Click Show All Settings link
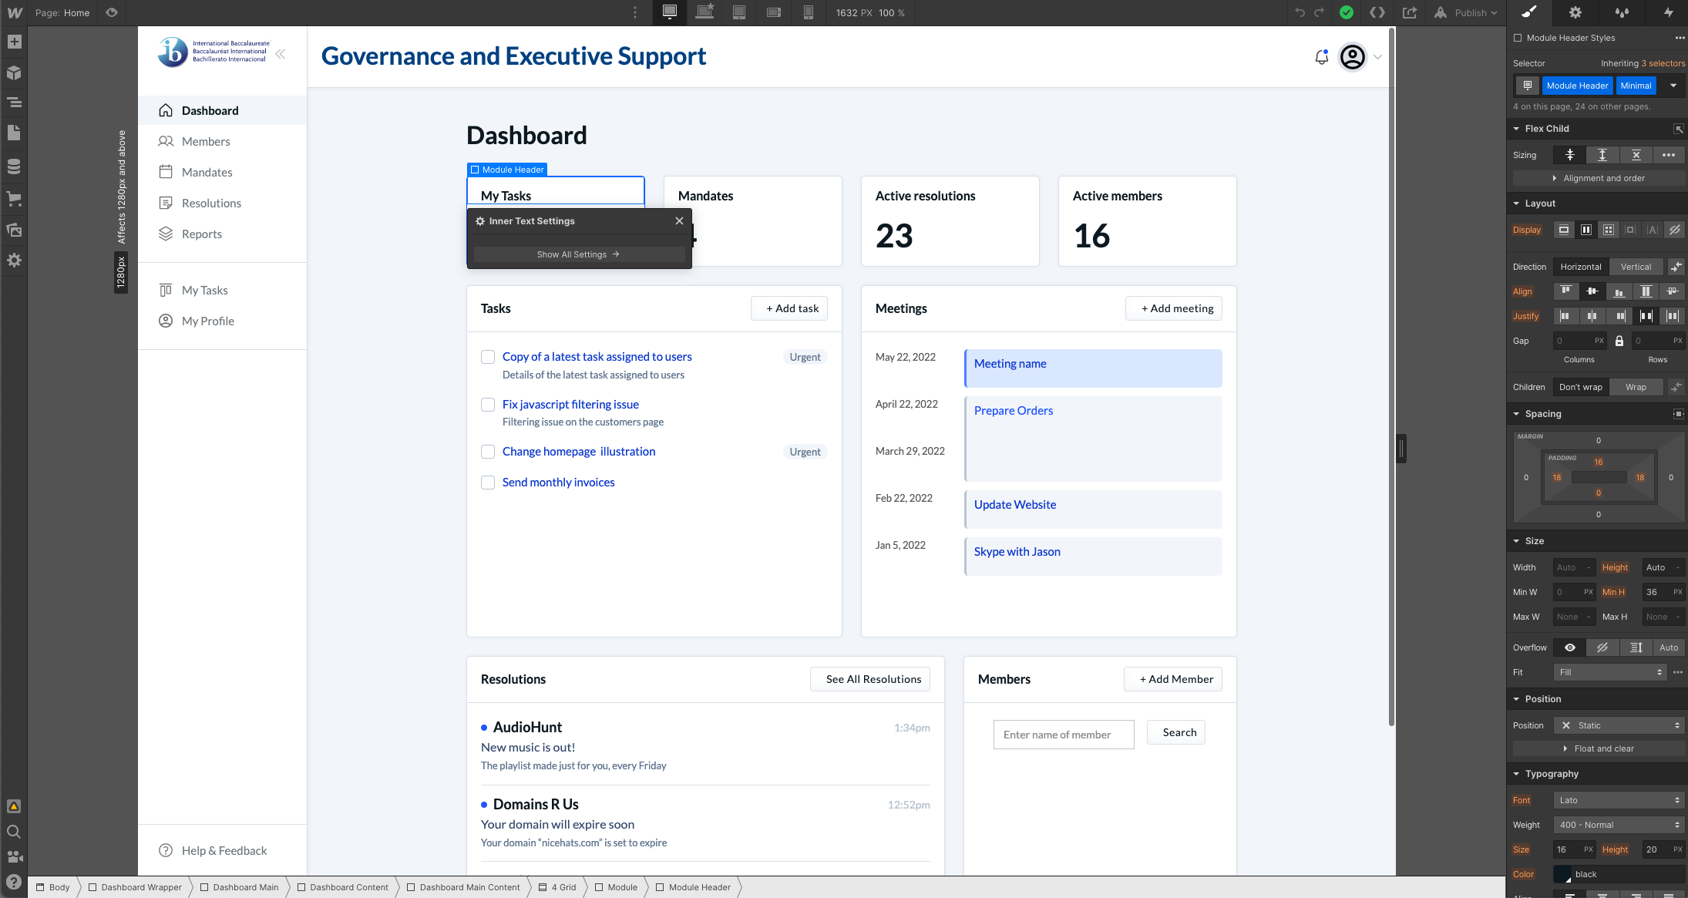This screenshot has width=1688, height=898. pyautogui.click(x=578, y=254)
